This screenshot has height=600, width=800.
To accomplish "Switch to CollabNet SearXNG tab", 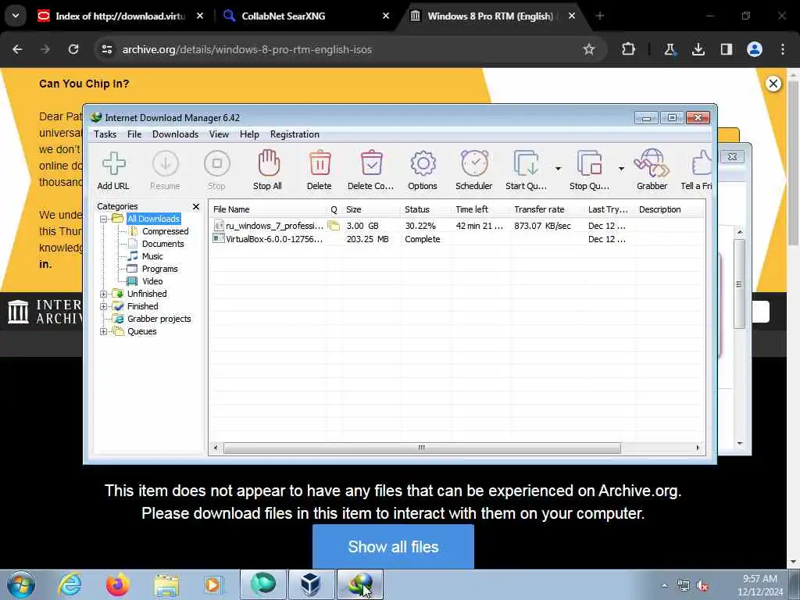I will [x=305, y=16].
